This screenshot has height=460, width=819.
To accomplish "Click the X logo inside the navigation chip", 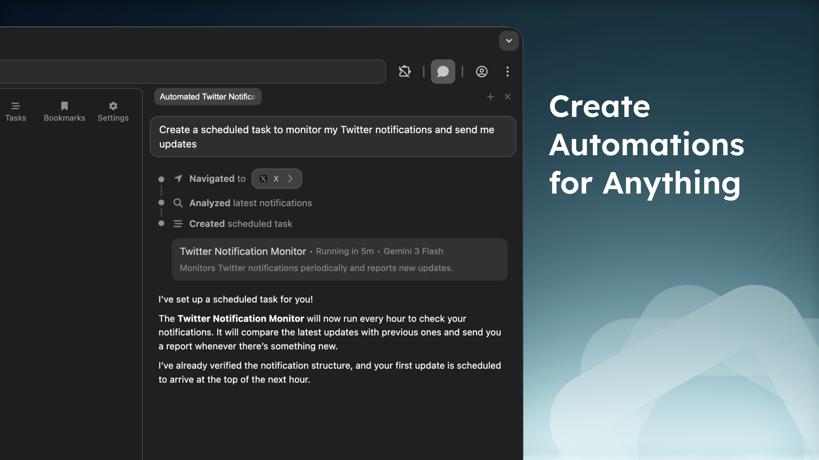I will (x=263, y=178).
